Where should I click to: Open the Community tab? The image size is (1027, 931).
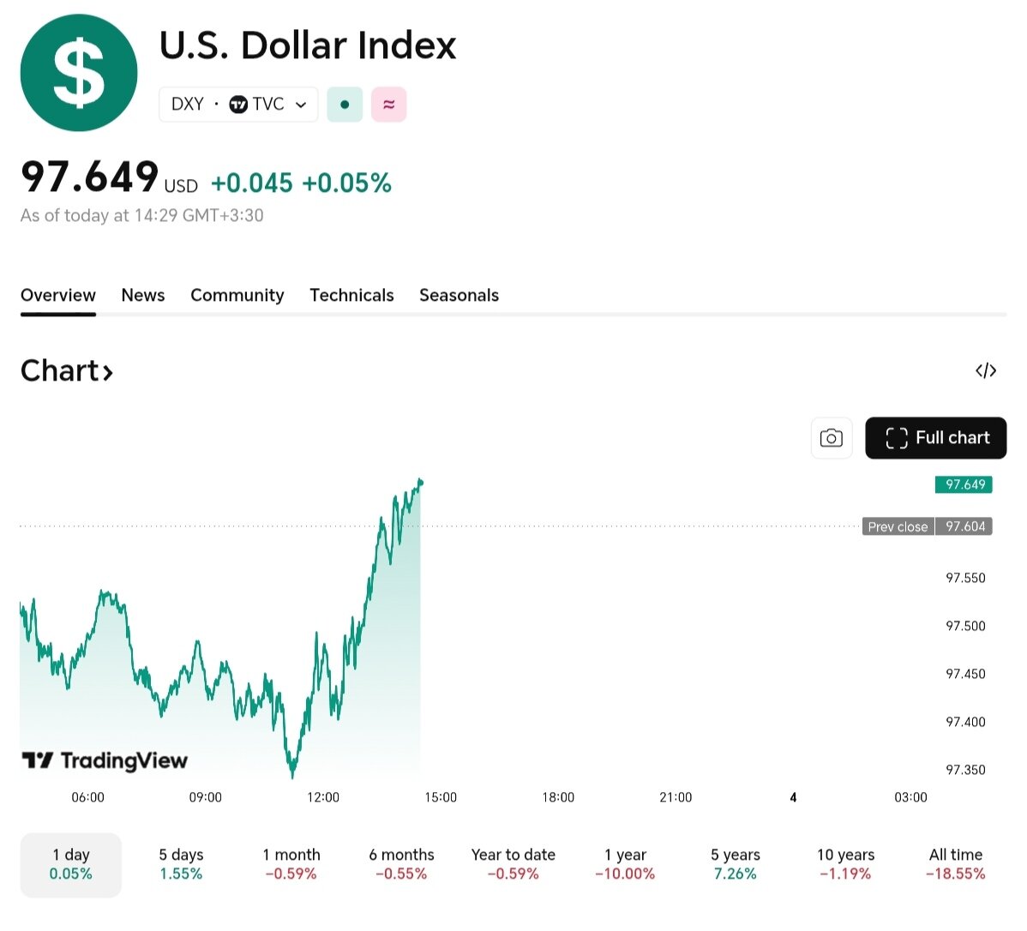coord(237,295)
